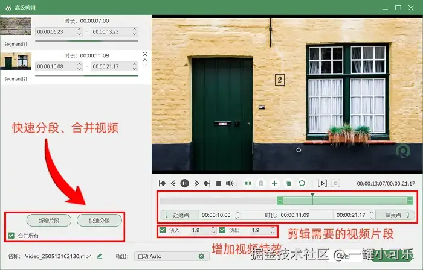Screen dimensions: 423x270
Task: Stop the video playback
Action: (x=219, y=183)
